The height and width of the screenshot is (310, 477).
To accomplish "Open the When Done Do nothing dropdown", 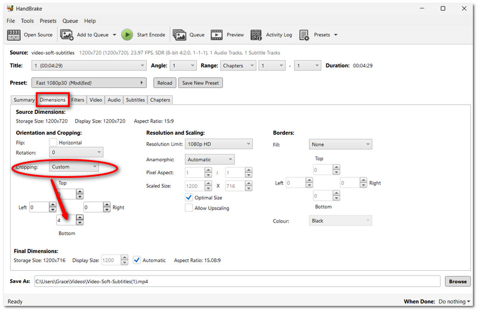I will pyautogui.click(x=454, y=302).
